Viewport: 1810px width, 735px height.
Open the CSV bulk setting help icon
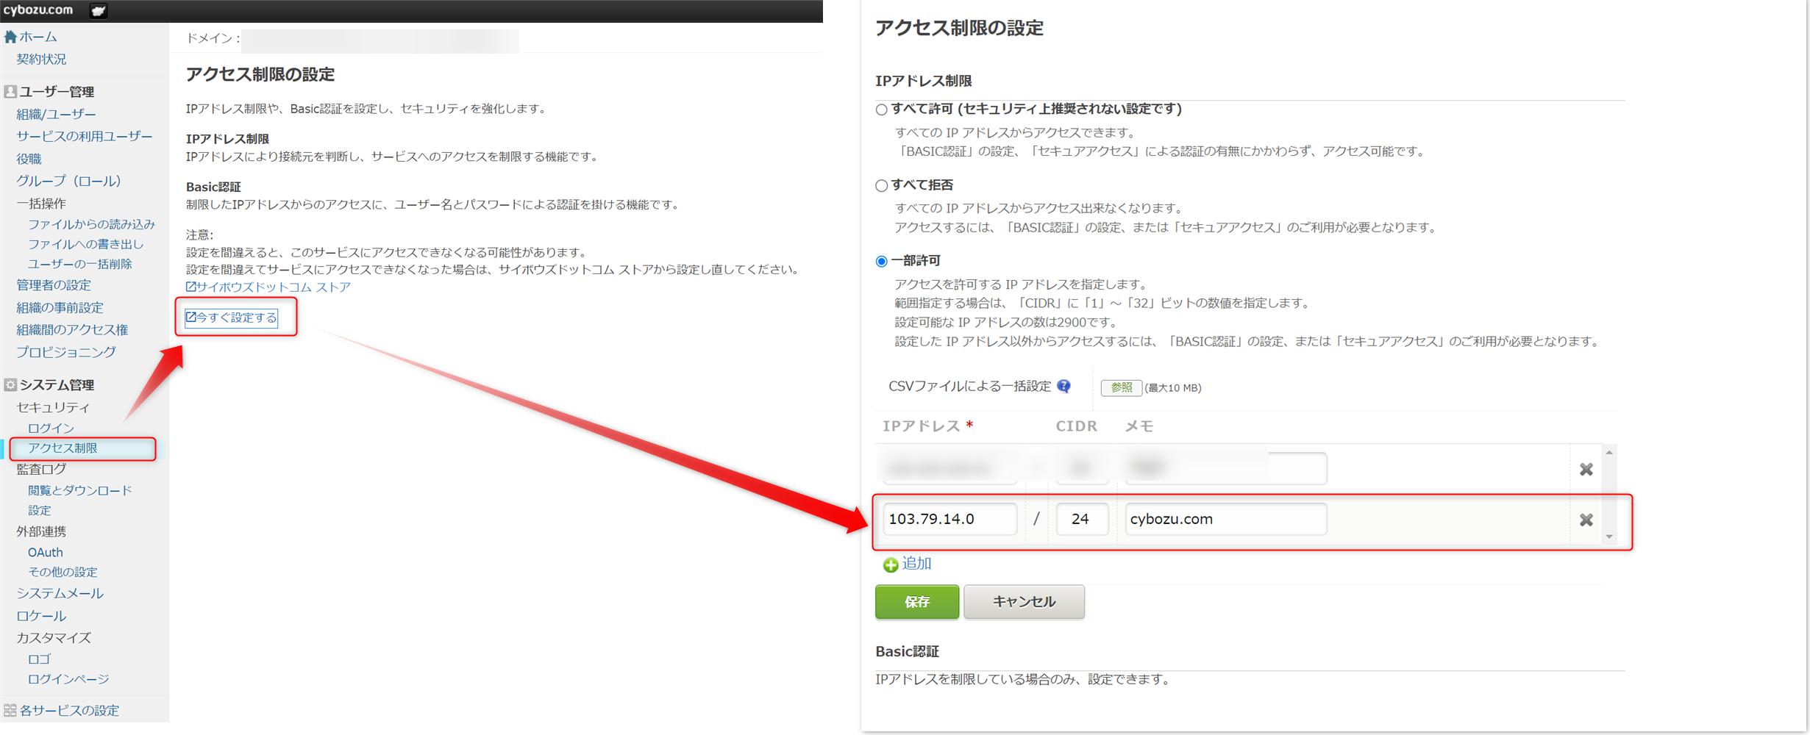[x=1063, y=387]
